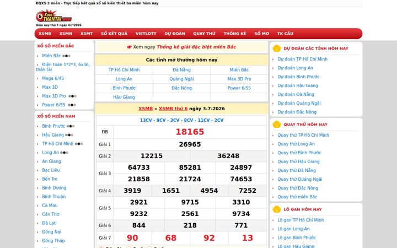
Task: Open TK CẦU in the navigation bar
Action: click(x=285, y=34)
